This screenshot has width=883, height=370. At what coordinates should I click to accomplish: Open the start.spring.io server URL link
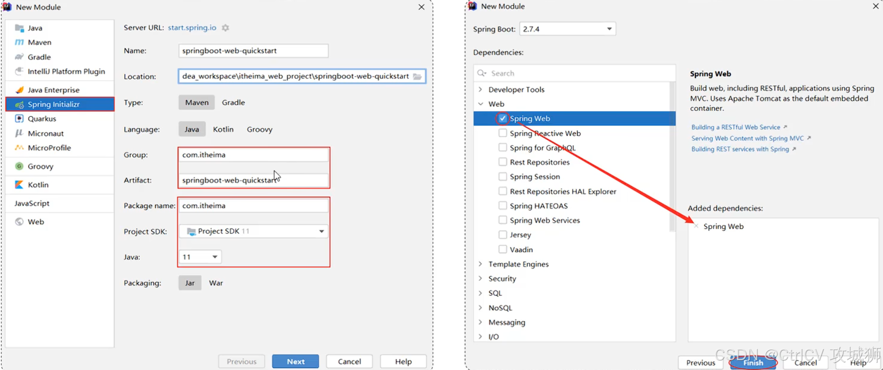coord(192,28)
